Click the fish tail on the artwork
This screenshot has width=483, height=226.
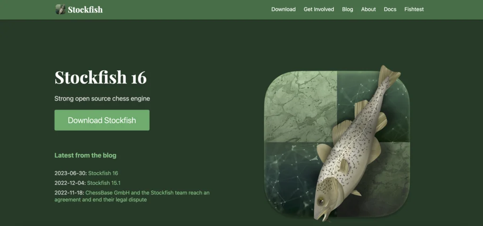389,74
